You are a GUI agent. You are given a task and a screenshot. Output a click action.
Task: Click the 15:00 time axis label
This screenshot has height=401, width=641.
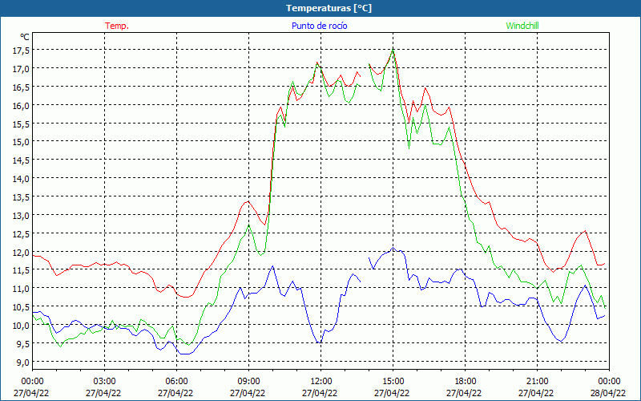coord(393,382)
